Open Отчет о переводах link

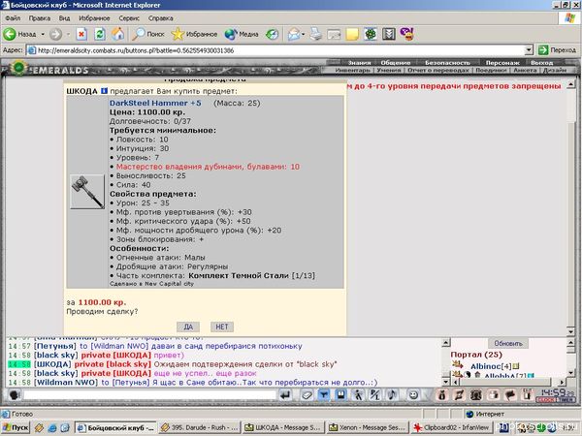coord(438,70)
